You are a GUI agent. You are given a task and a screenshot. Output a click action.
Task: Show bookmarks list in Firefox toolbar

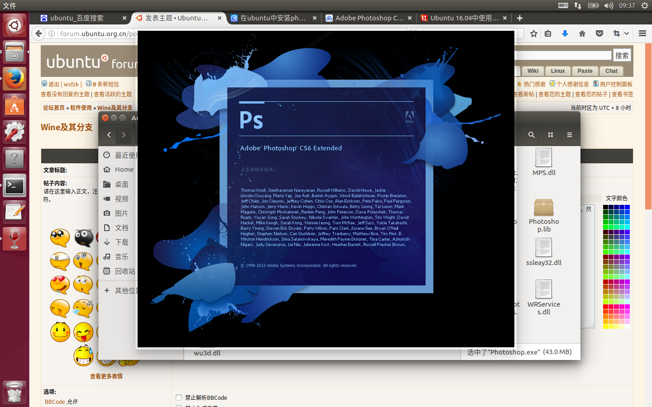548,33
